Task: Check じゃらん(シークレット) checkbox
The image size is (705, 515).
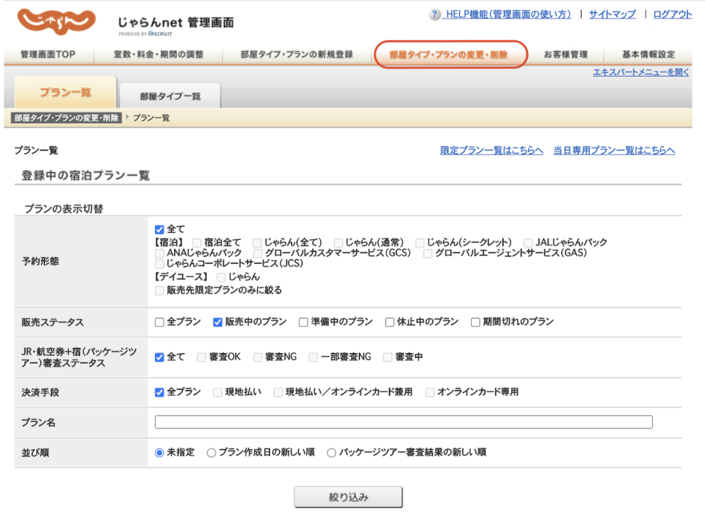Action: click(420, 242)
